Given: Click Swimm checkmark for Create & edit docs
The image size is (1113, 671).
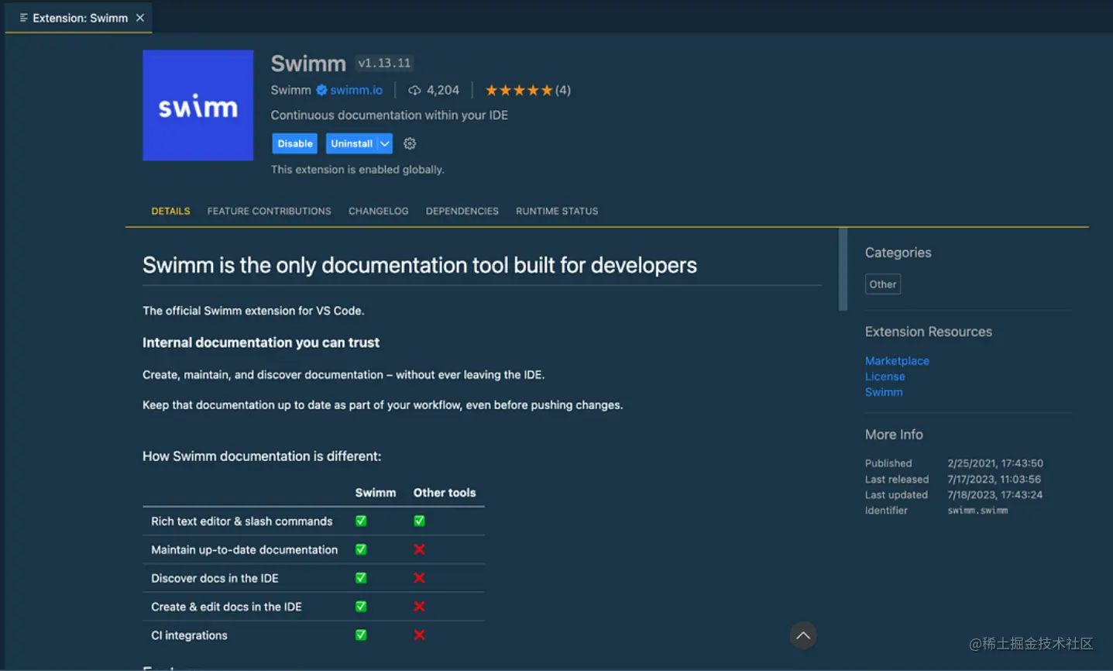Looking at the screenshot, I should pyautogui.click(x=361, y=607).
